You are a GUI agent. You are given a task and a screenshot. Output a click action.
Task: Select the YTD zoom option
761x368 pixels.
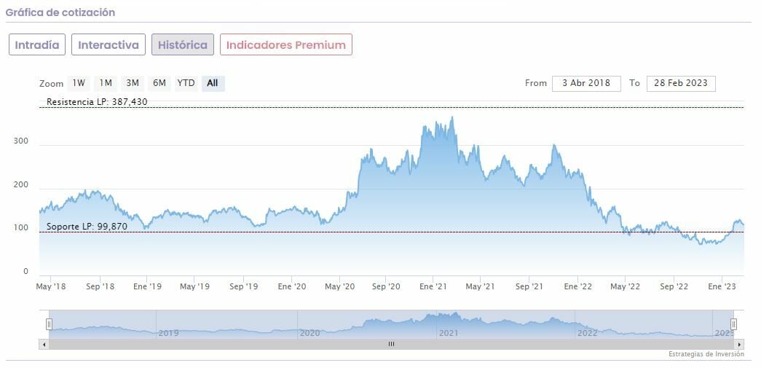[186, 83]
